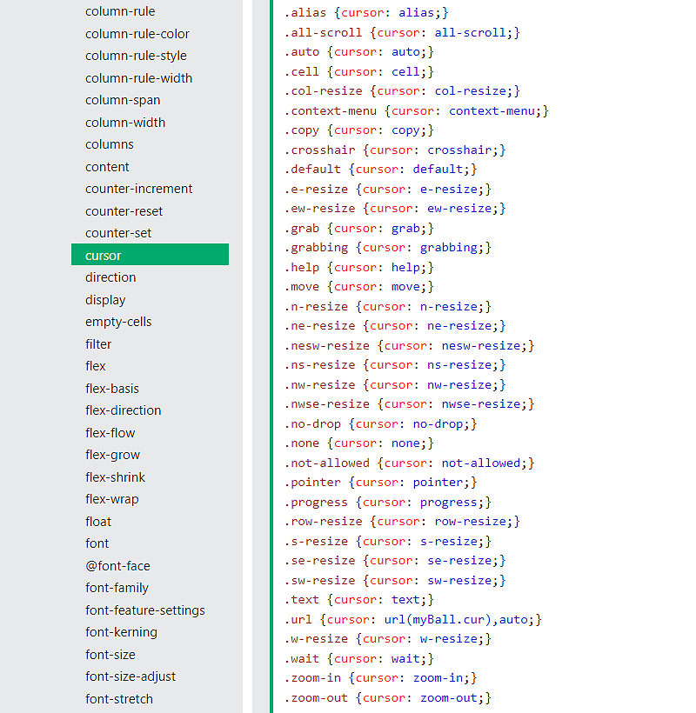Open the column-rule property link

coord(120,11)
